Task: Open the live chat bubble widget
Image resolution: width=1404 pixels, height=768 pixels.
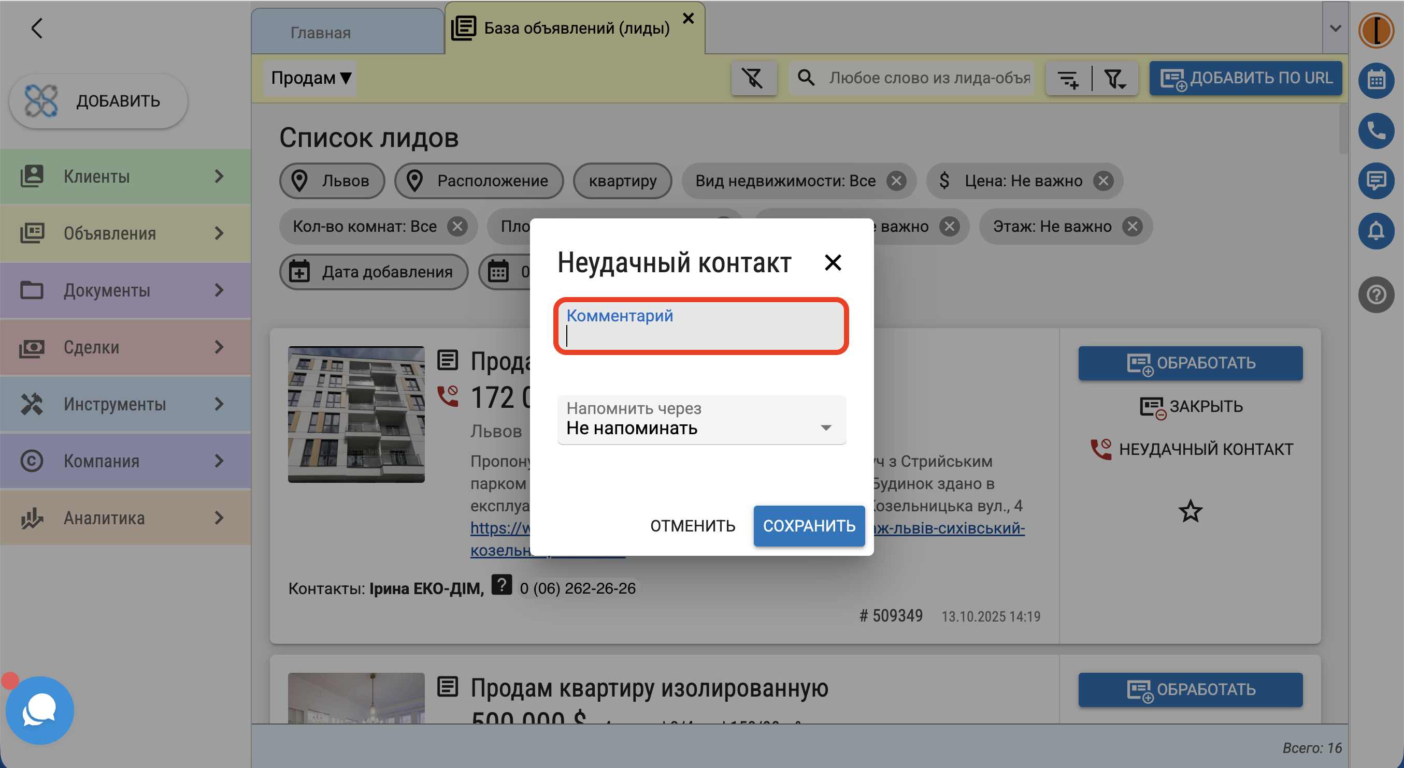Action: (40, 710)
